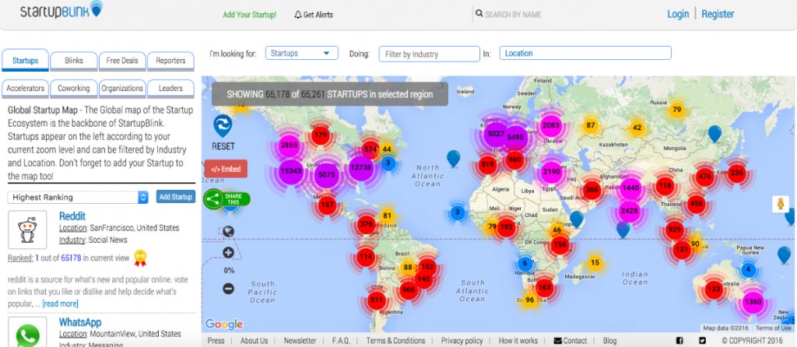Image resolution: width=797 pixels, height=347 pixels.
Task: Open the F.A.Q. footer link
Action: click(341, 341)
